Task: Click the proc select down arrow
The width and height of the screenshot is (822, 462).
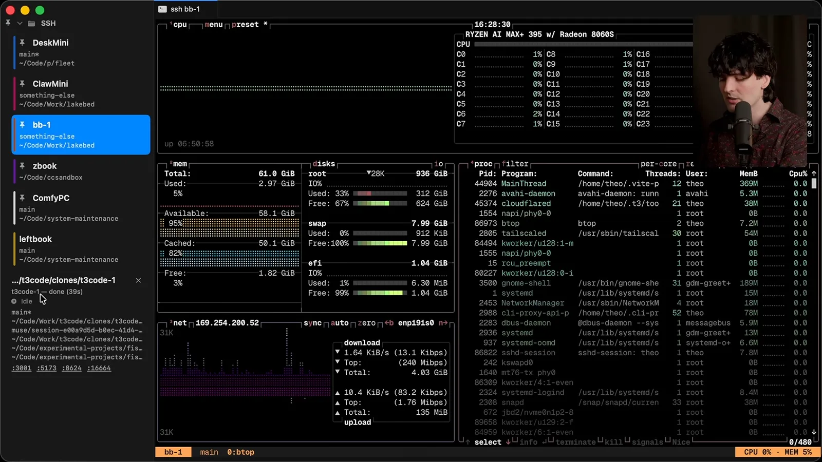Action: pos(508,442)
